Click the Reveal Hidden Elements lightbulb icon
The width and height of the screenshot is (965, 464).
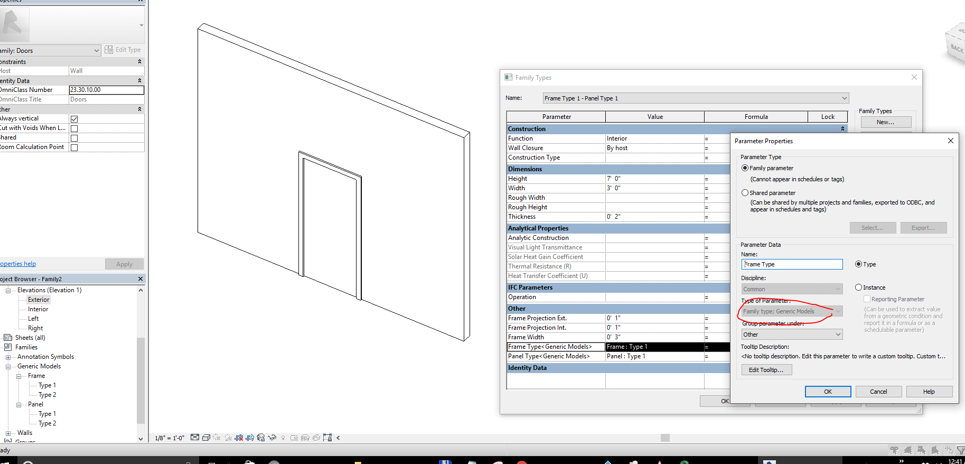point(283,438)
